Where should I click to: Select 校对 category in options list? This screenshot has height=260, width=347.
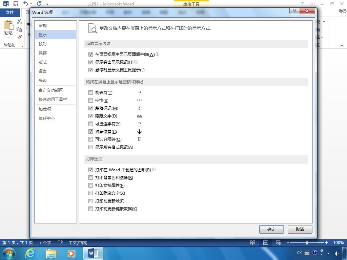pos(55,44)
